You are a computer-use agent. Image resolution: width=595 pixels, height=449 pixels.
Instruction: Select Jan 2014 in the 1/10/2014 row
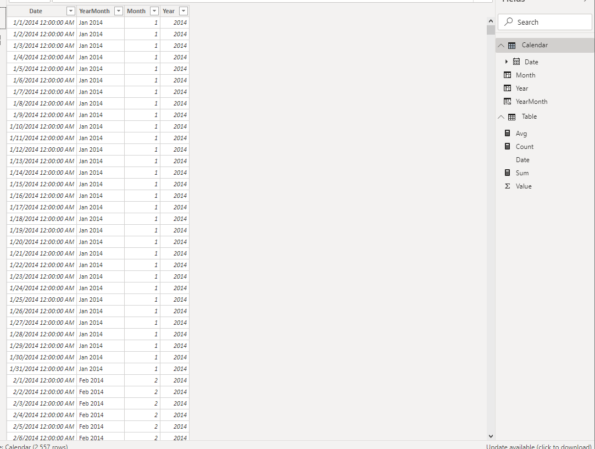point(101,126)
